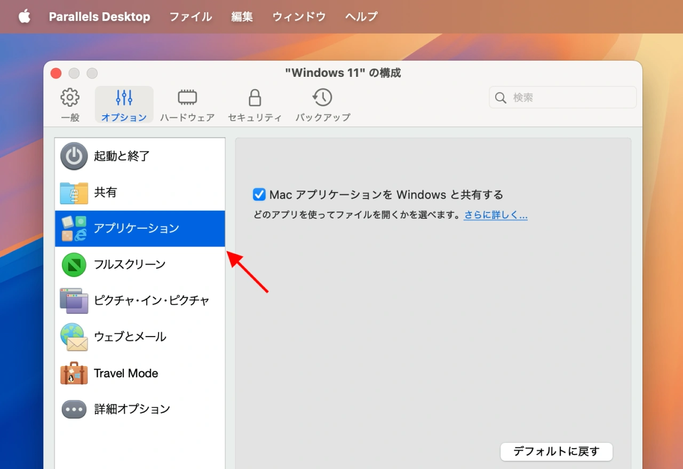The image size is (683, 469).
Task: Open the バックアップ clock icon
Action: pos(322,98)
